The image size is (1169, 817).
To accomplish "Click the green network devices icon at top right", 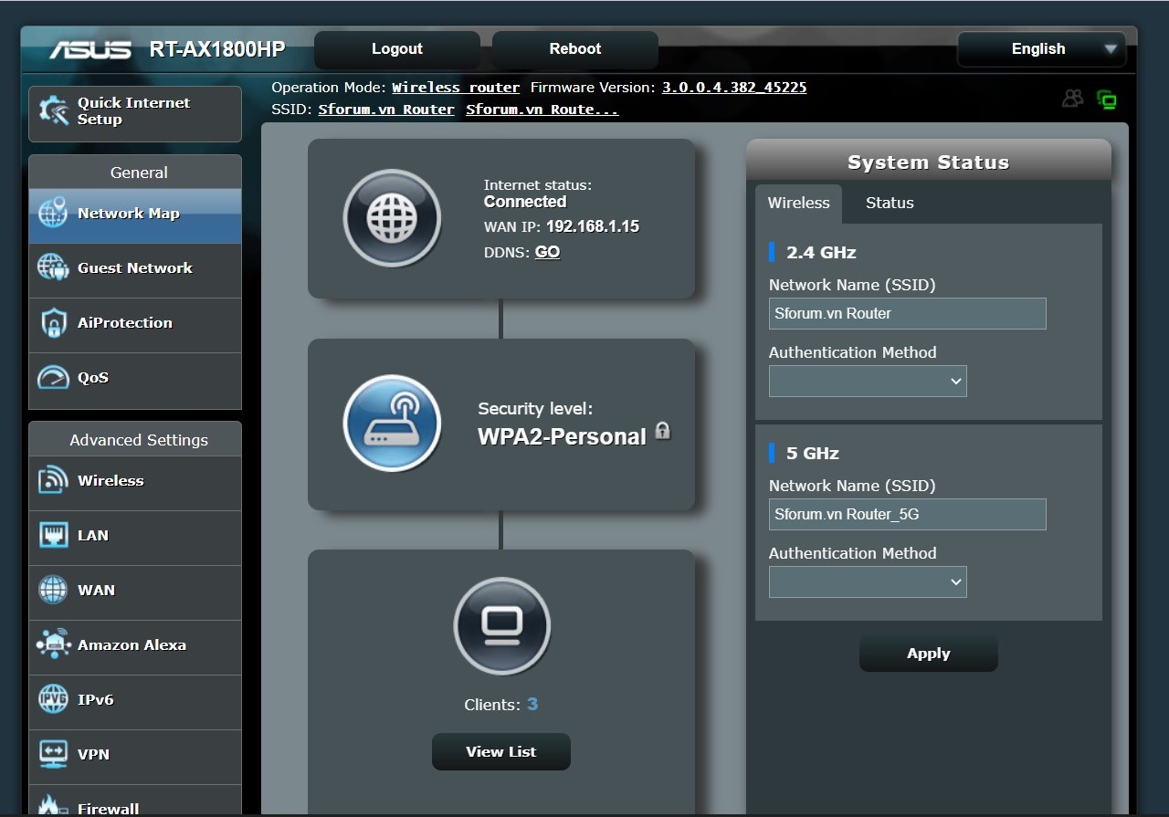I will coord(1107,100).
